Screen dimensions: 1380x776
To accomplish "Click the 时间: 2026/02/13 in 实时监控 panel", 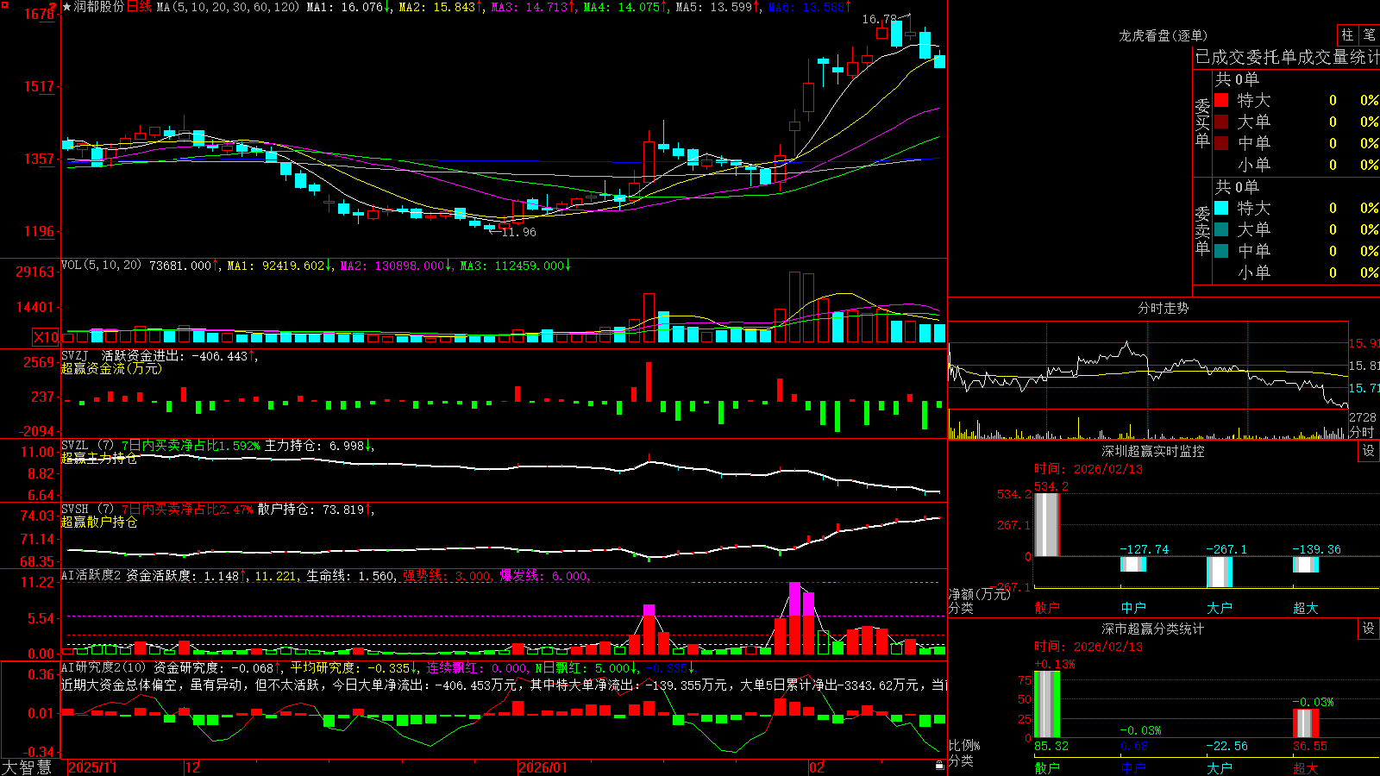I will coord(1088,469).
